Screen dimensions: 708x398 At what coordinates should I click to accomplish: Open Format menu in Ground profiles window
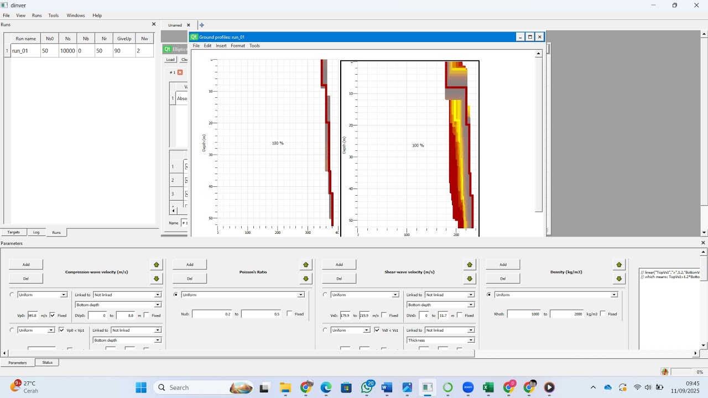click(238, 46)
